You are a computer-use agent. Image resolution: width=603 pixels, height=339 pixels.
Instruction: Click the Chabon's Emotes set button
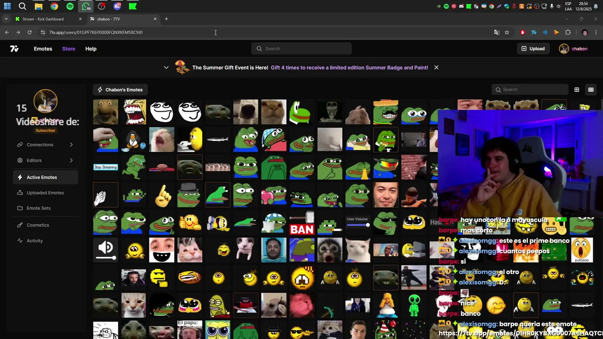(120, 89)
